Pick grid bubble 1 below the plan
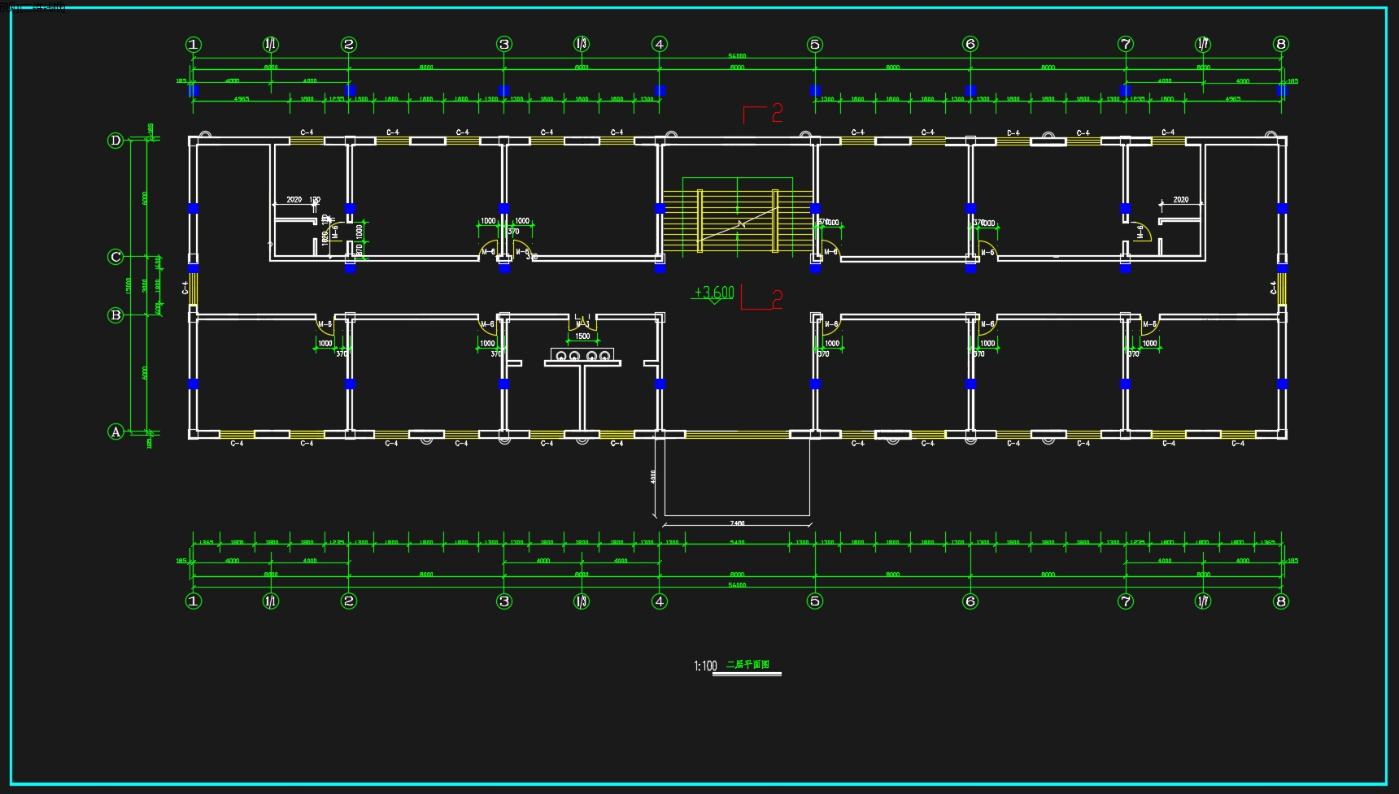The height and width of the screenshot is (794, 1399). coord(194,601)
